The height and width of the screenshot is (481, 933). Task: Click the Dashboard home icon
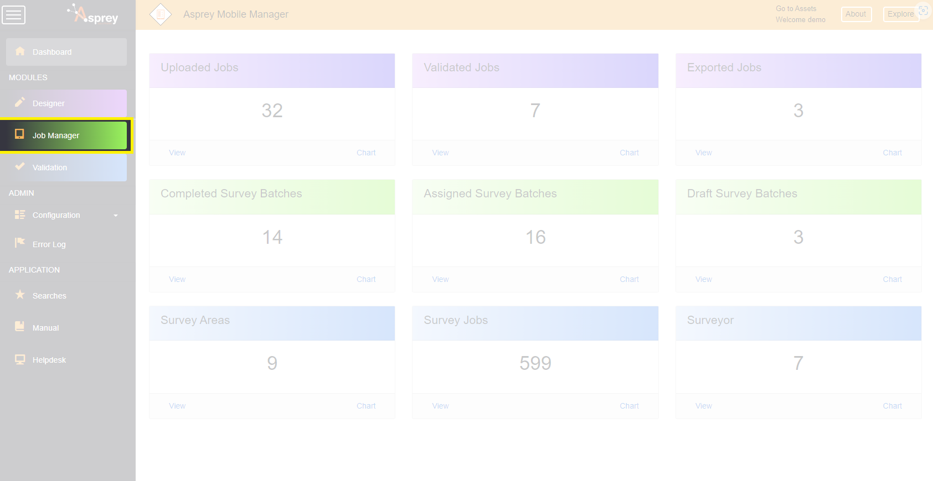20,51
